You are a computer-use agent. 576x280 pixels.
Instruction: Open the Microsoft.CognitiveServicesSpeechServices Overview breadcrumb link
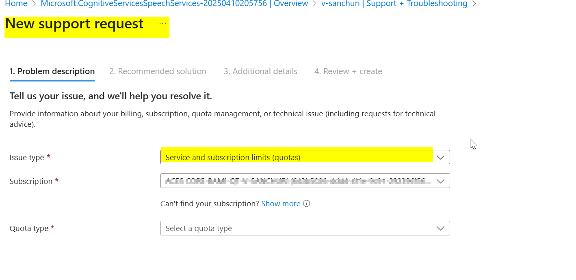[x=174, y=4]
